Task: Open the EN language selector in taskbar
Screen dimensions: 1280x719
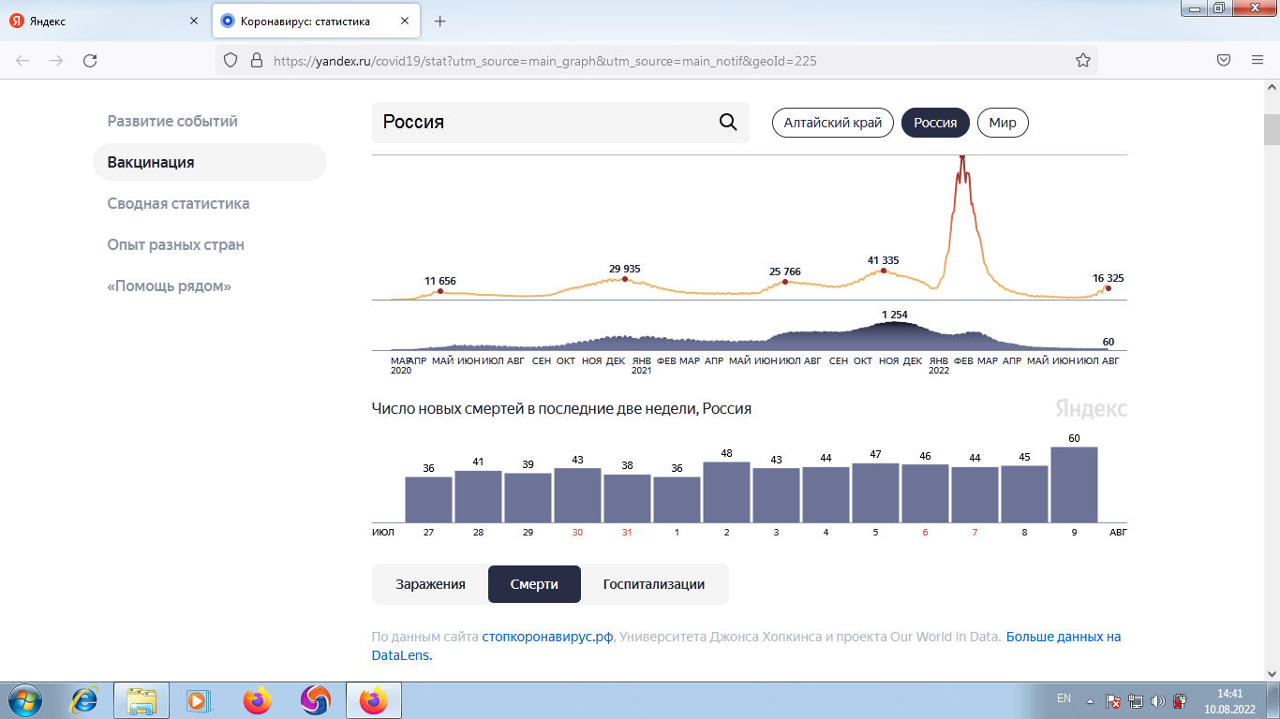Action: tap(1064, 698)
